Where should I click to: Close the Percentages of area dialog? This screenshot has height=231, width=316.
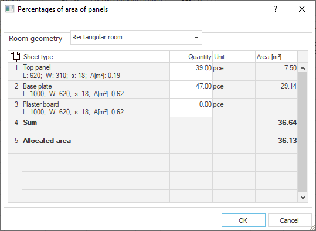302,9
